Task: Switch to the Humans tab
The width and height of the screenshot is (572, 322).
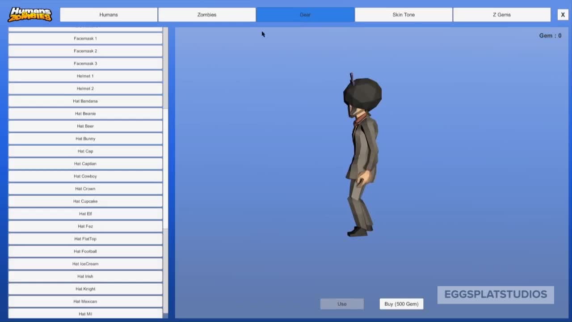Action: [109, 15]
